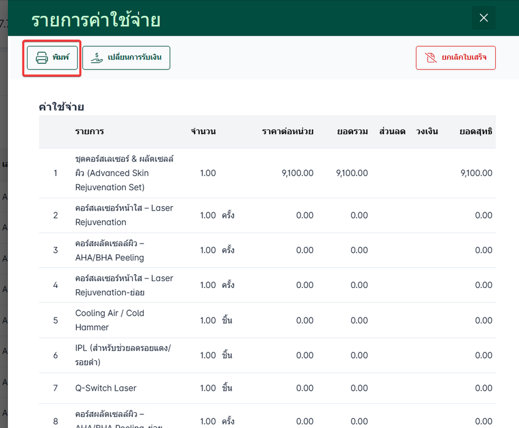Screen dimensions: 519x428
Task: Click the ราคาต่อหน่วย column header
Action: point(288,132)
